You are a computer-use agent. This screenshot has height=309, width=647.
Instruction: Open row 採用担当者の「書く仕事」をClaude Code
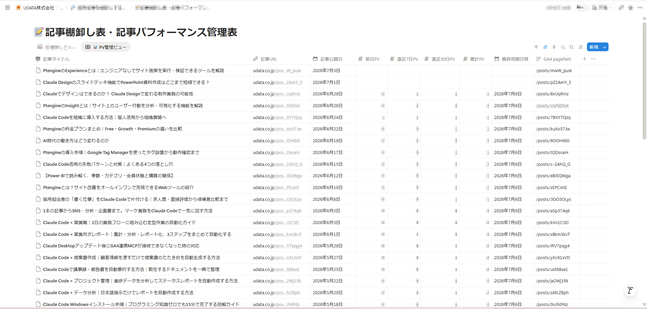[x=136, y=199]
